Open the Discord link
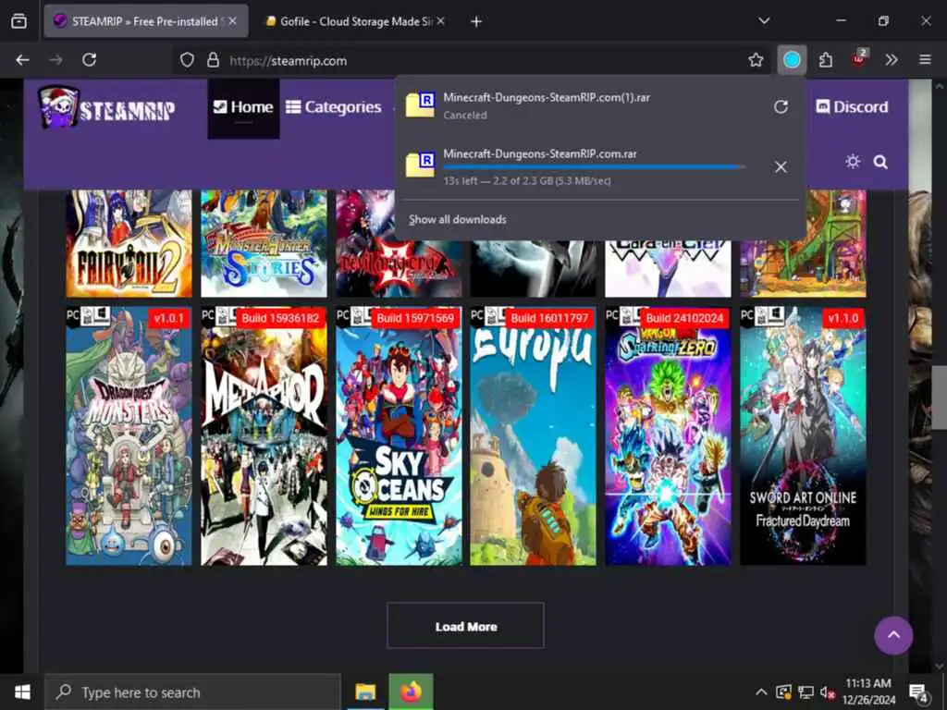Viewport: 947px width, 710px height. click(852, 107)
